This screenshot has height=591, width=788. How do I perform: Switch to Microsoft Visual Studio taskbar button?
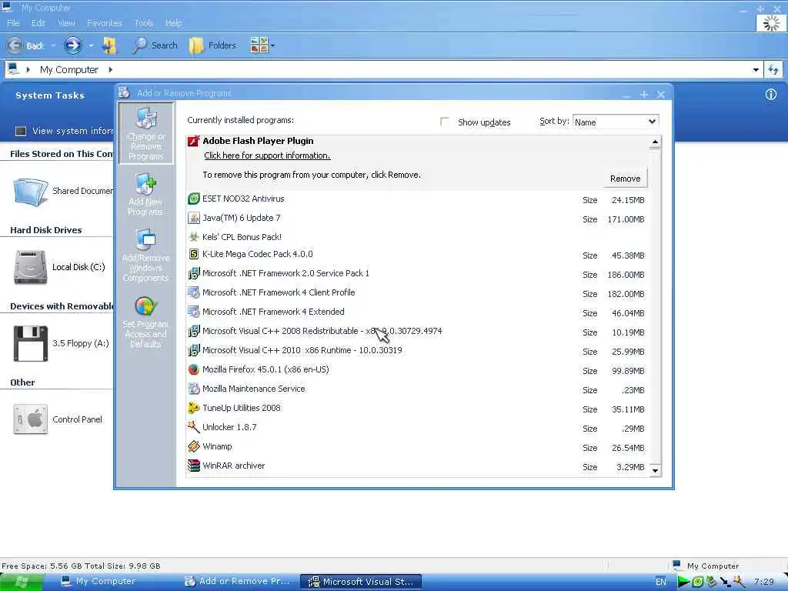pos(361,582)
